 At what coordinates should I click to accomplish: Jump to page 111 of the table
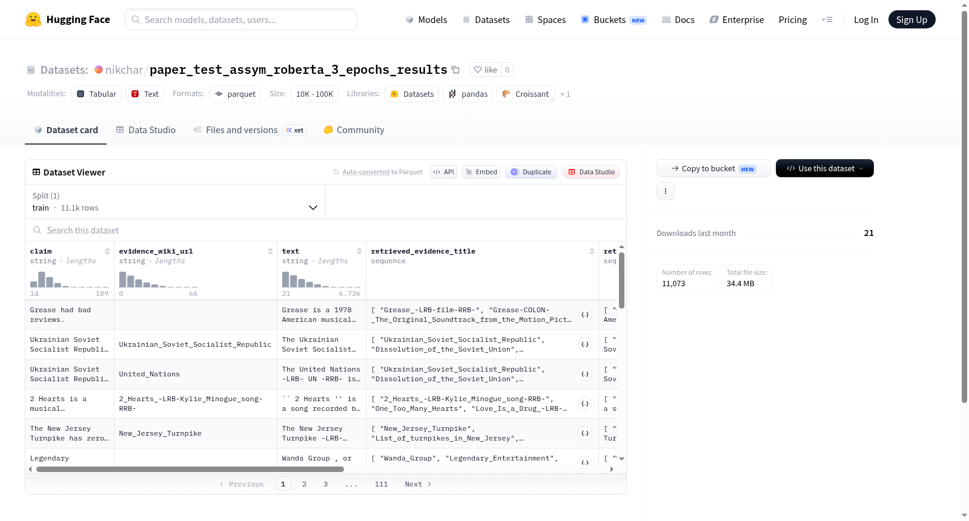click(381, 484)
